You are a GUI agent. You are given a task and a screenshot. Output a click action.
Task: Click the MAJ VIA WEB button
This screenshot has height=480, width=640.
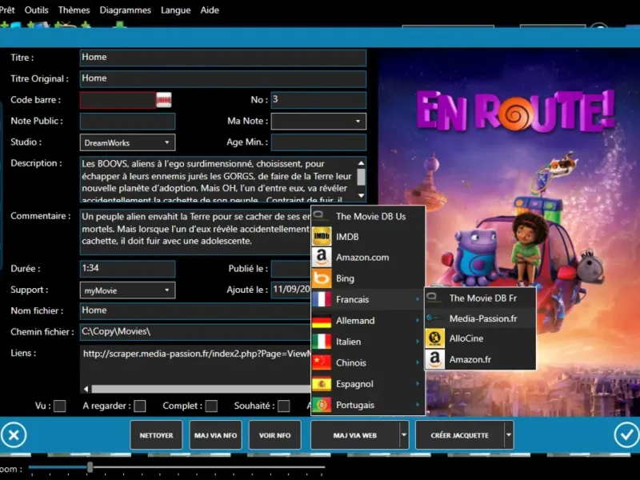tap(354, 435)
